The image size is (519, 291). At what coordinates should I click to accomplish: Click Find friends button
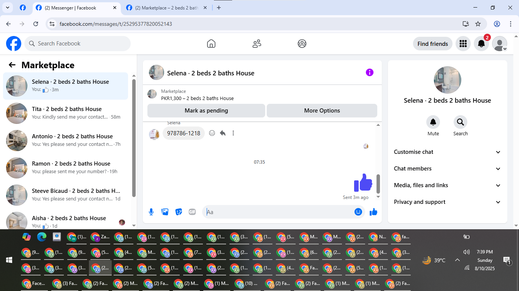pyautogui.click(x=433, y=44)
